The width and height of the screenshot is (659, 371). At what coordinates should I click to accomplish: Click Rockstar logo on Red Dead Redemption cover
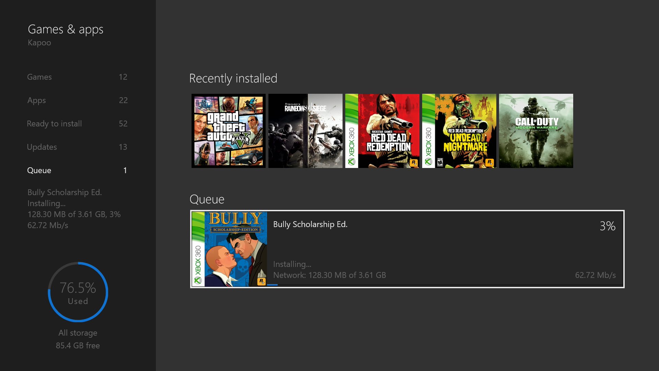tap(414, 162)
